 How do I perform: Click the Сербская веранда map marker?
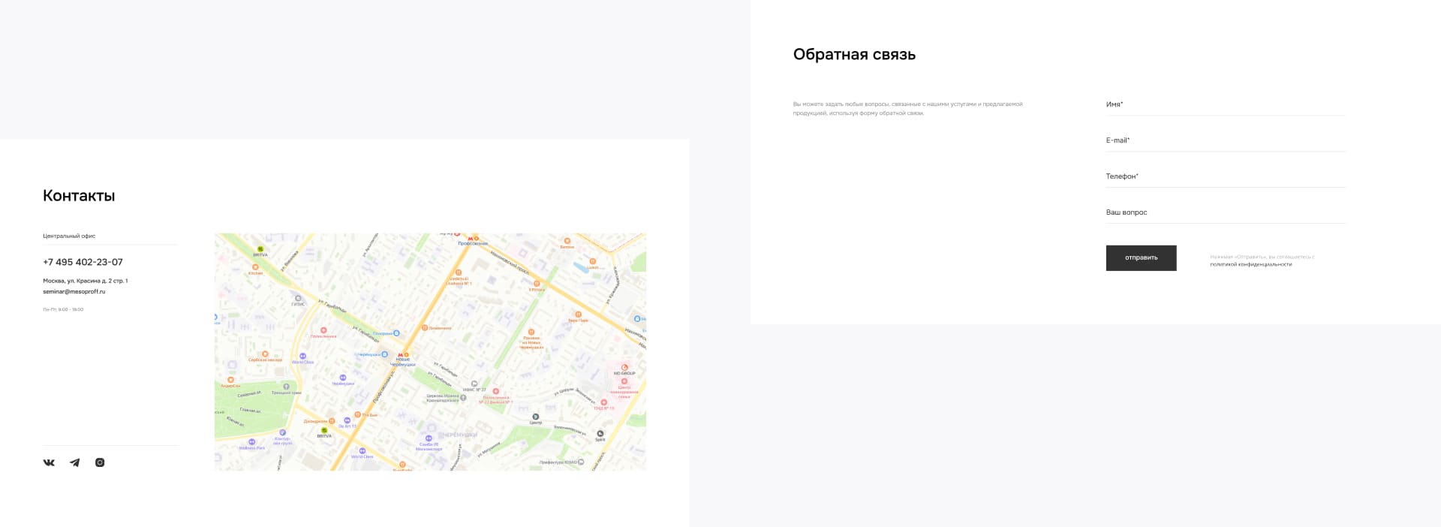(265, 354)
